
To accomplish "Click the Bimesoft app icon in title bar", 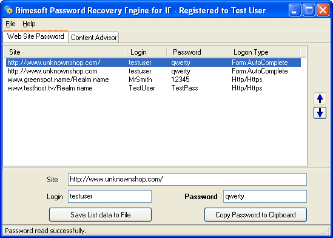I will 8,10.
